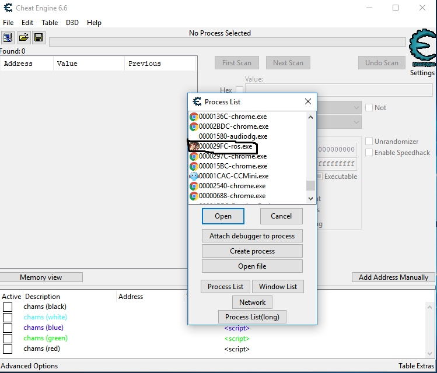Click the Select process computer icon

8,37
